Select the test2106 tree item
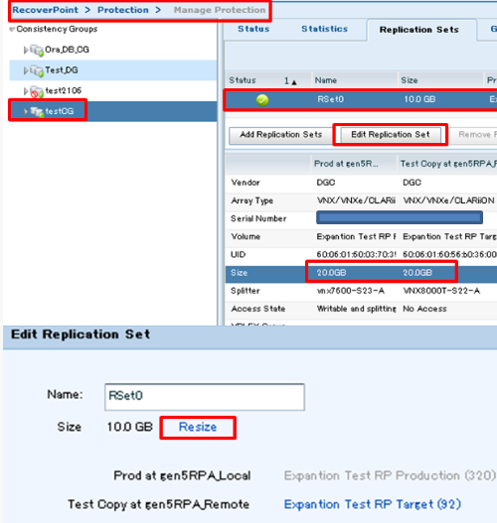The width and height of the screenshot is (497, 523). (x=64, y=90)
